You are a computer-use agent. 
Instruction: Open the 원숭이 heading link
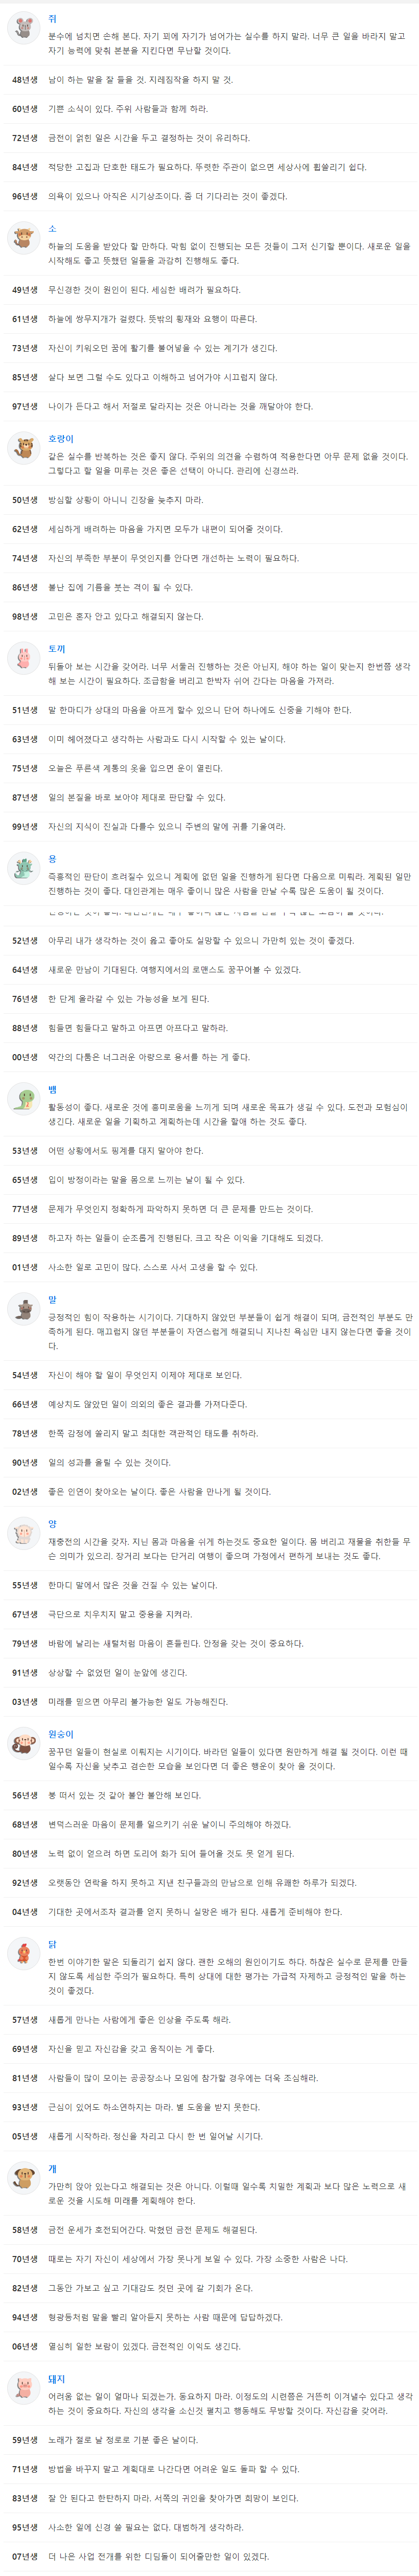61,1734
